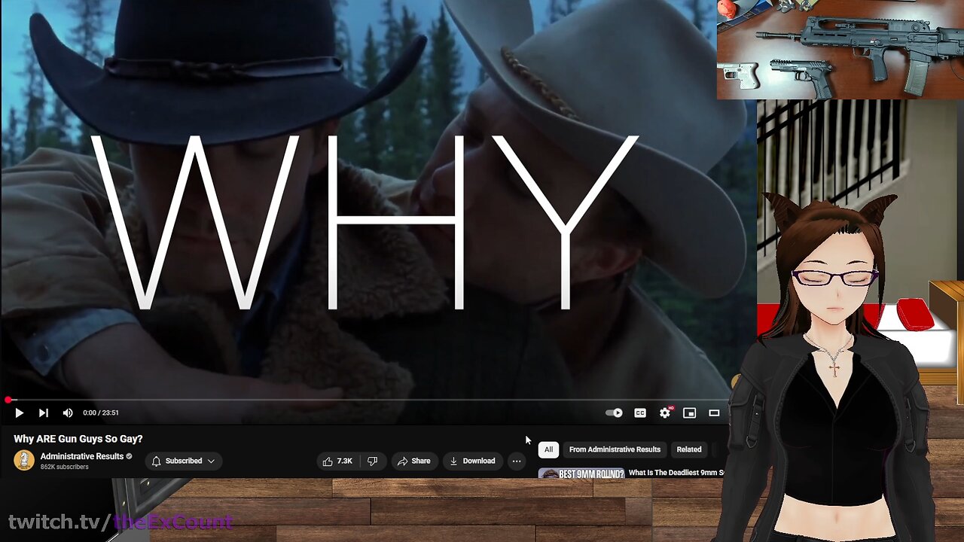Image resolution: width=964 pixels, height=542 pixels.
Task: Open Administrative Results channel avatar
Action: click(24, 460)
